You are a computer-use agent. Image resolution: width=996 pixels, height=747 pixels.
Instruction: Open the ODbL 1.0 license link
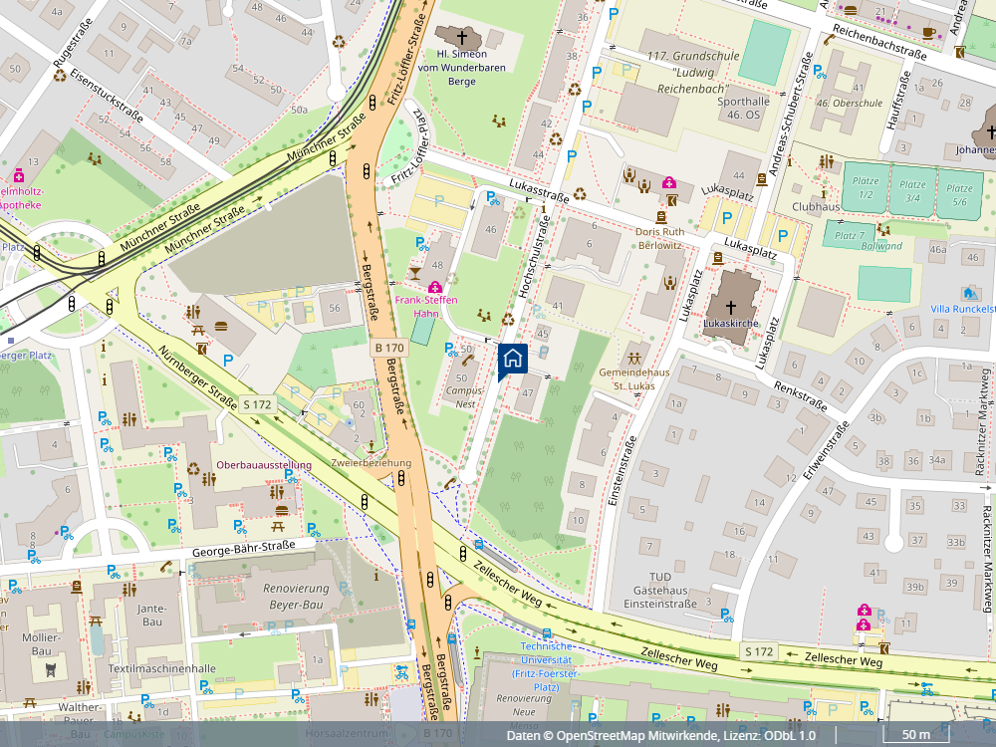[789, 736]
